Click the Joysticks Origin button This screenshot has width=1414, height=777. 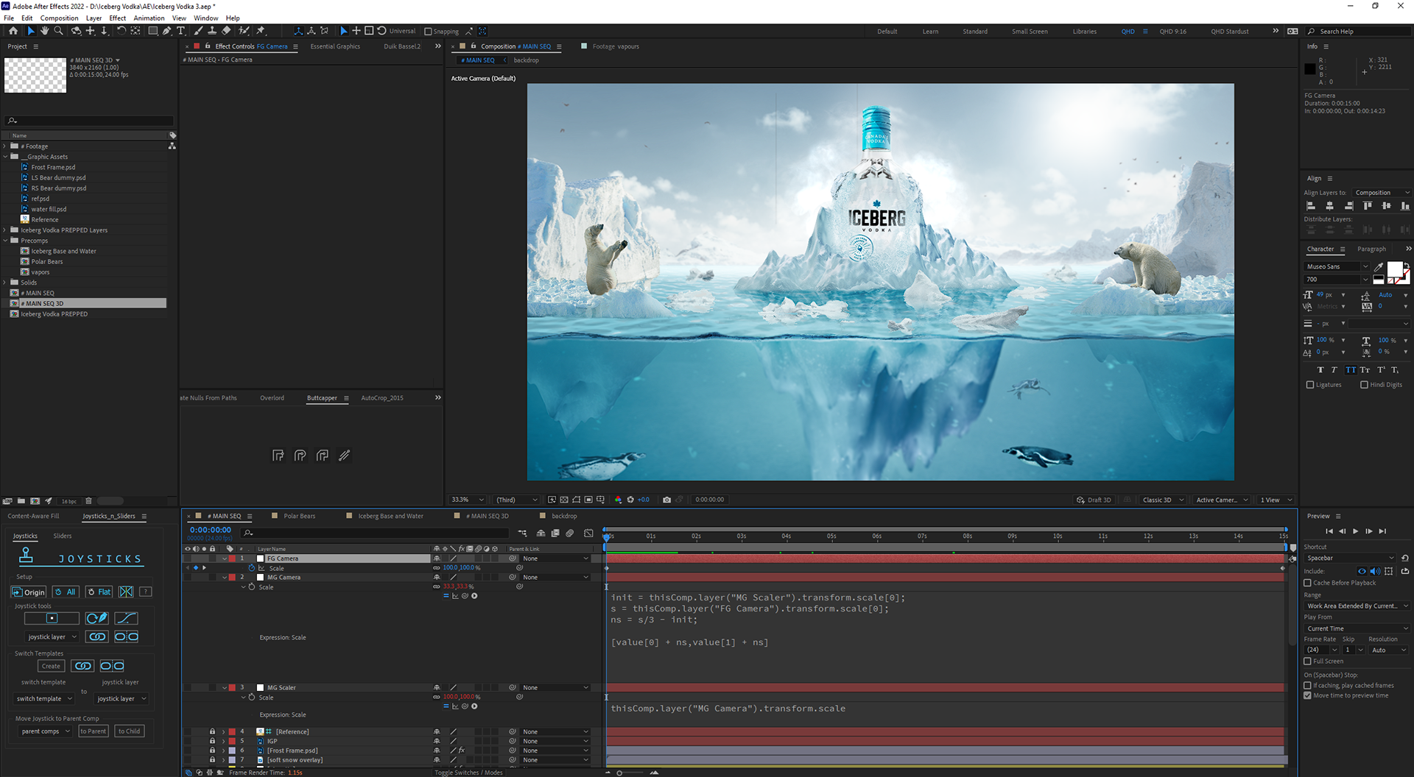coord(29,592)
